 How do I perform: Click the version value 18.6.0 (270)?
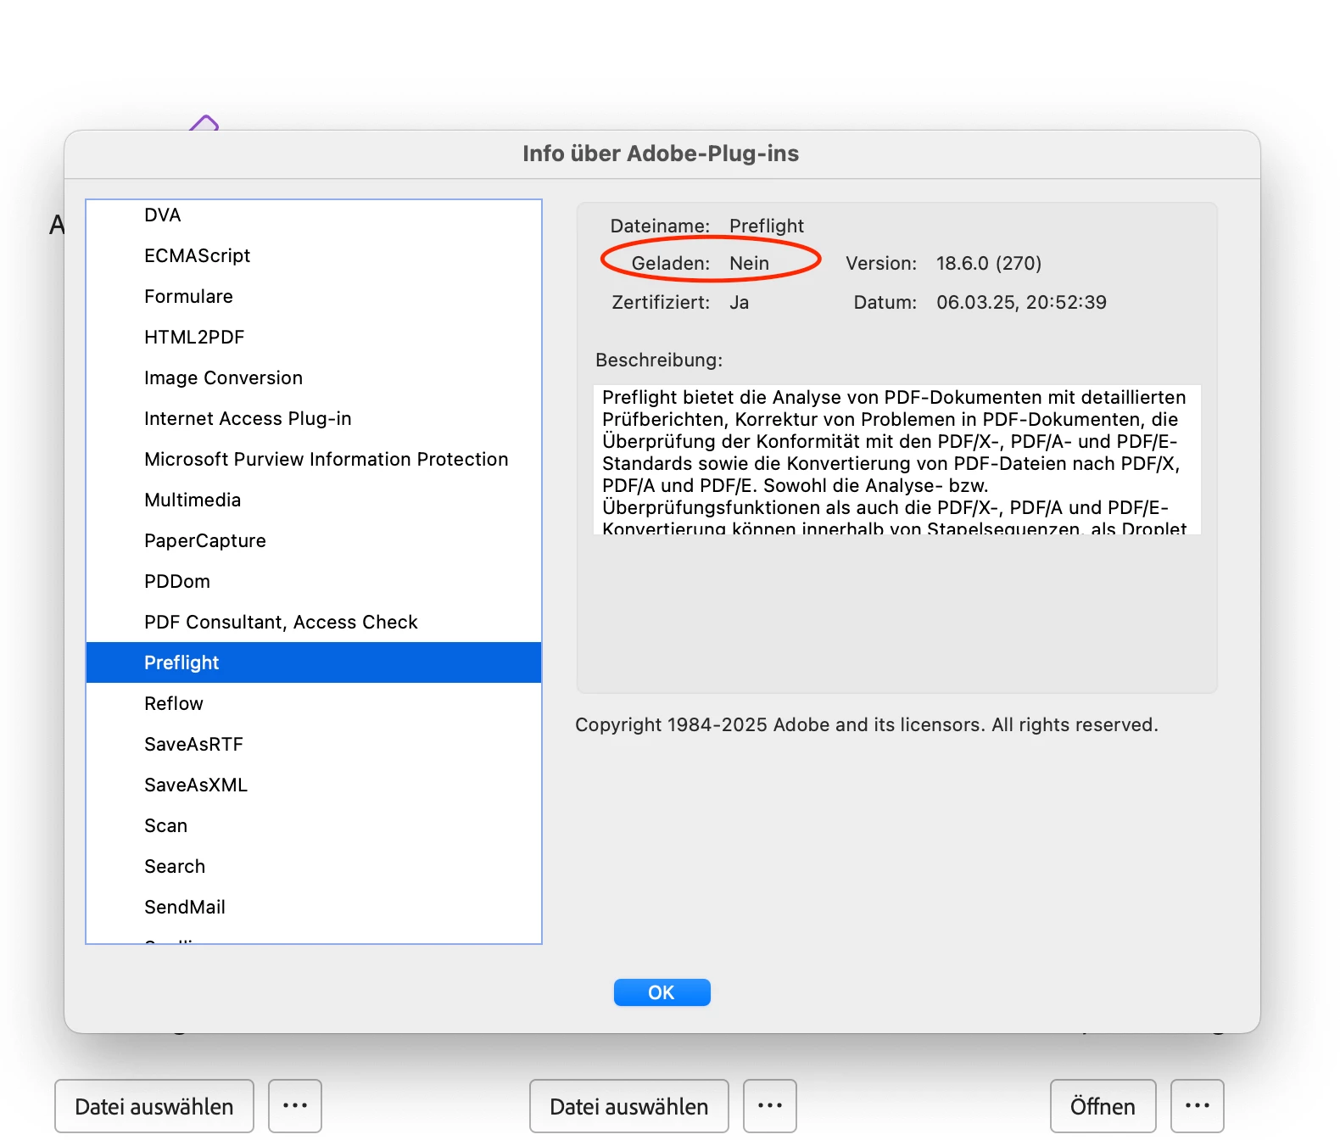click(989, 263)
